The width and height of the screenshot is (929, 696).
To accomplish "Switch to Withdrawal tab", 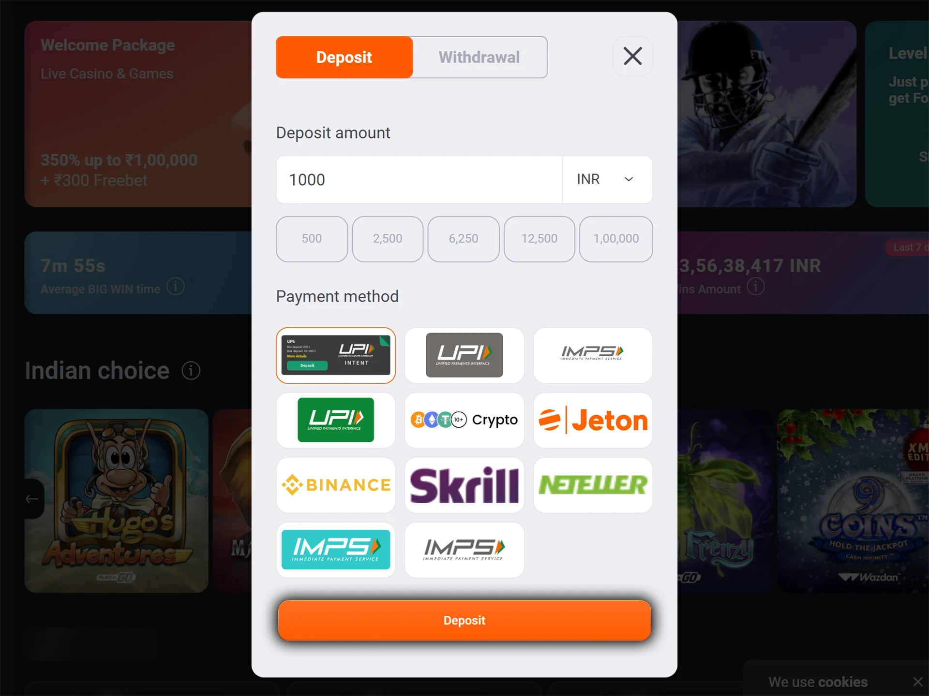I will (x=478, y=57).
